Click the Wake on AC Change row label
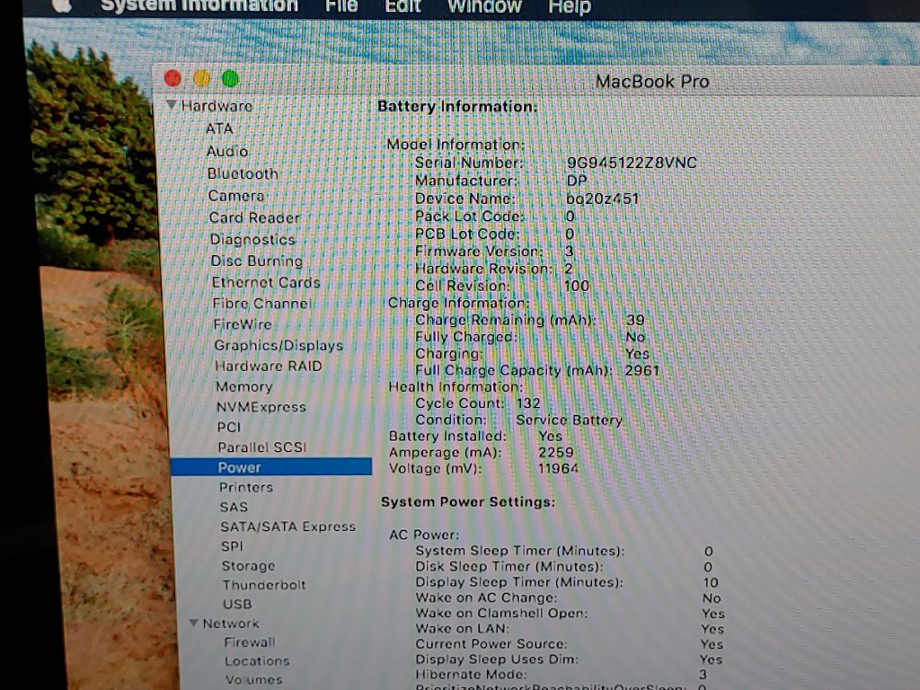920x690 pixels. (486, 597)
